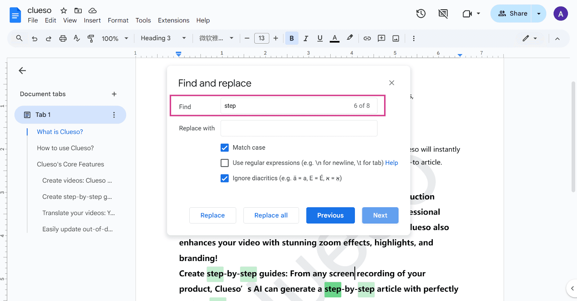Uncheck the Match case checkbox
Image resolution: width=577 pixels, height=301 pixels.
click(x=225, y=147)
